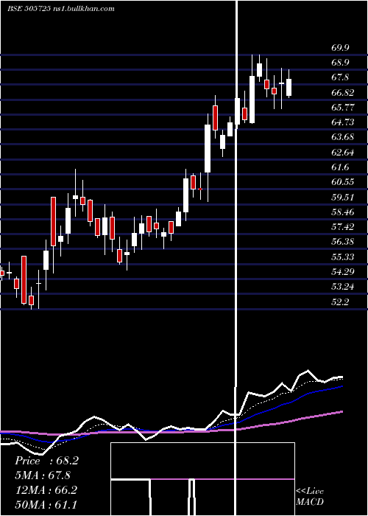Click the BSE 505725 chart title
Viewport: 368px width, 516px height.
coord(61,9)
